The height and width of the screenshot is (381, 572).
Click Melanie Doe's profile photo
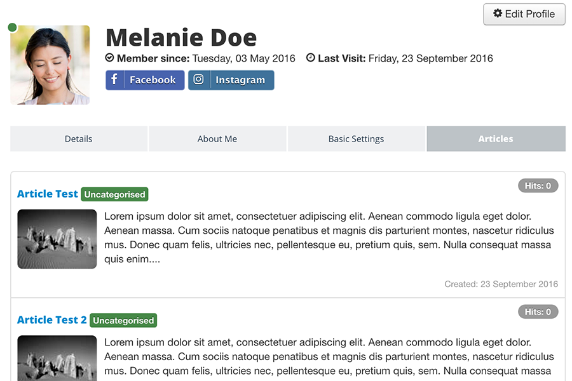coord(50,65)
